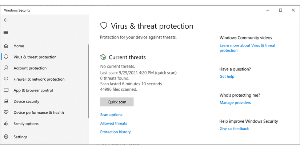Open App & browser control window icon
The image size is (300, 150).
[6, 90]
